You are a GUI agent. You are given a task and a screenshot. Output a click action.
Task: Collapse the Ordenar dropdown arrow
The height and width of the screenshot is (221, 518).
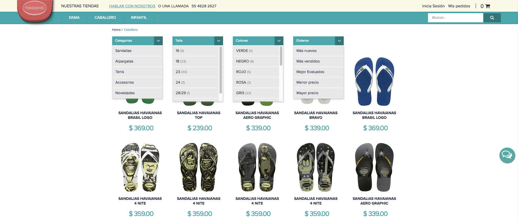pos(339,41)
